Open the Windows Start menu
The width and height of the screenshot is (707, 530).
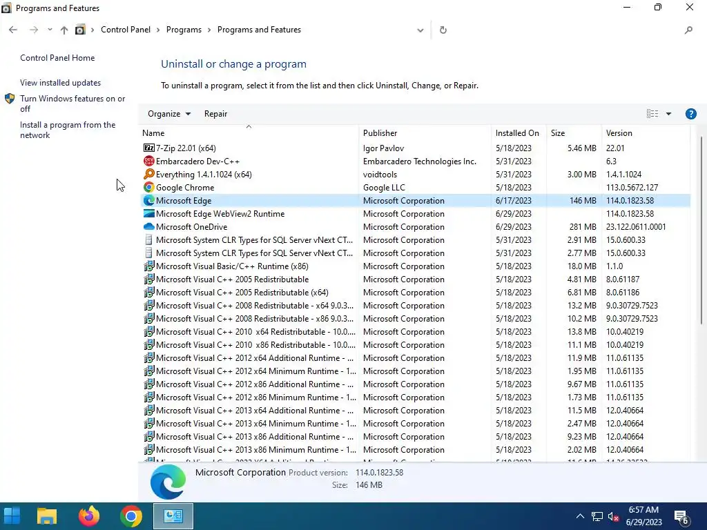coord(12,516)
